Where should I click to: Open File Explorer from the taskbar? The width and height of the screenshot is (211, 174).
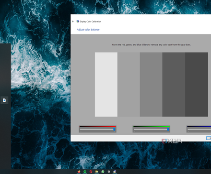(x=97, y=172)
